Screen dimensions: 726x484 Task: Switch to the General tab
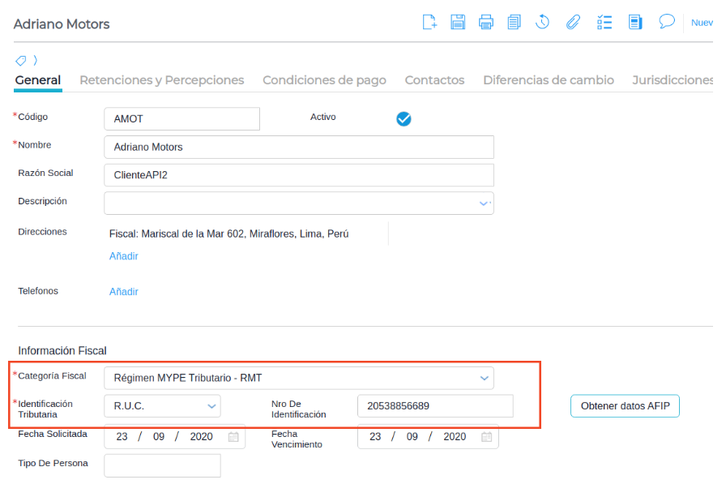coord(38,80)
